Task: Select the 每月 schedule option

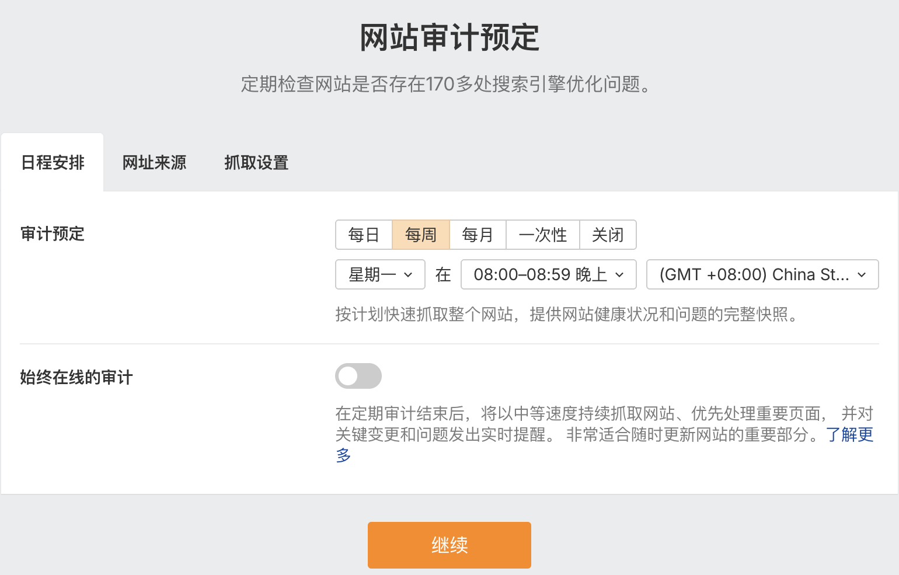Action: point(478,235)
